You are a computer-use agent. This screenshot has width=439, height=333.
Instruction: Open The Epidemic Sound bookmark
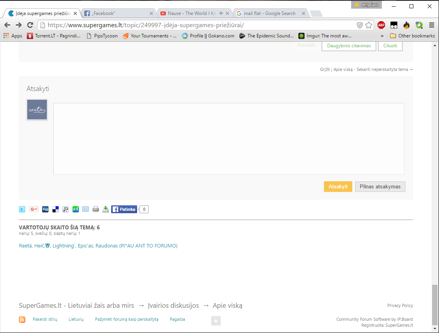(266, 36)
